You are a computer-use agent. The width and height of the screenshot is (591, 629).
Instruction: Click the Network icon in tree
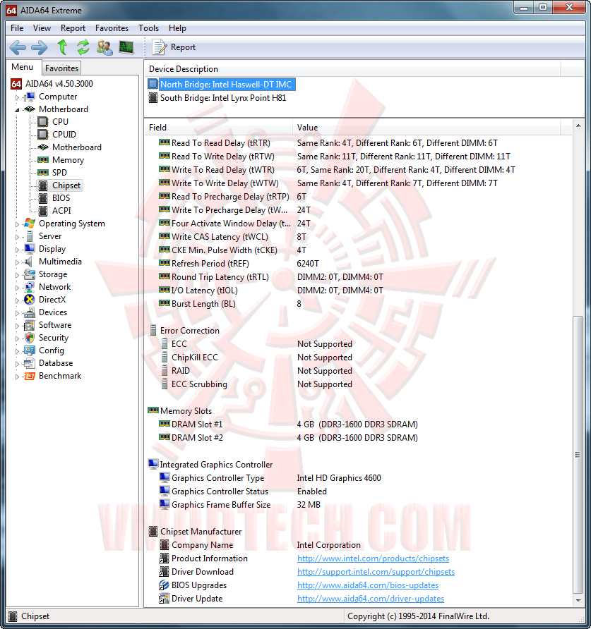coord(30,287)
